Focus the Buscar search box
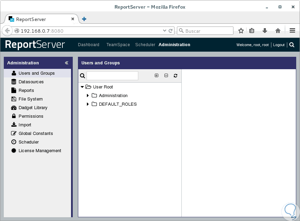Screen dimensions: 300x221 point(205,31)
